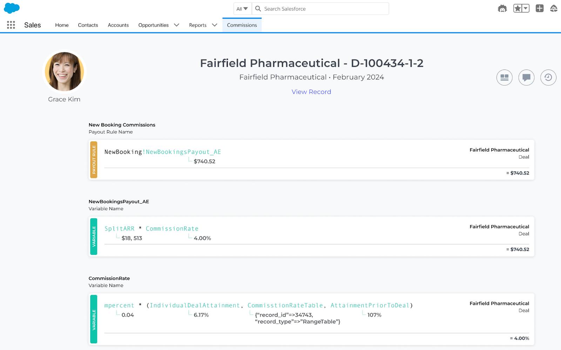The image size is (561, 350).
Task: Click Grace Kim's profile photo
Action: pyautogui.click(x=64, y=72)
